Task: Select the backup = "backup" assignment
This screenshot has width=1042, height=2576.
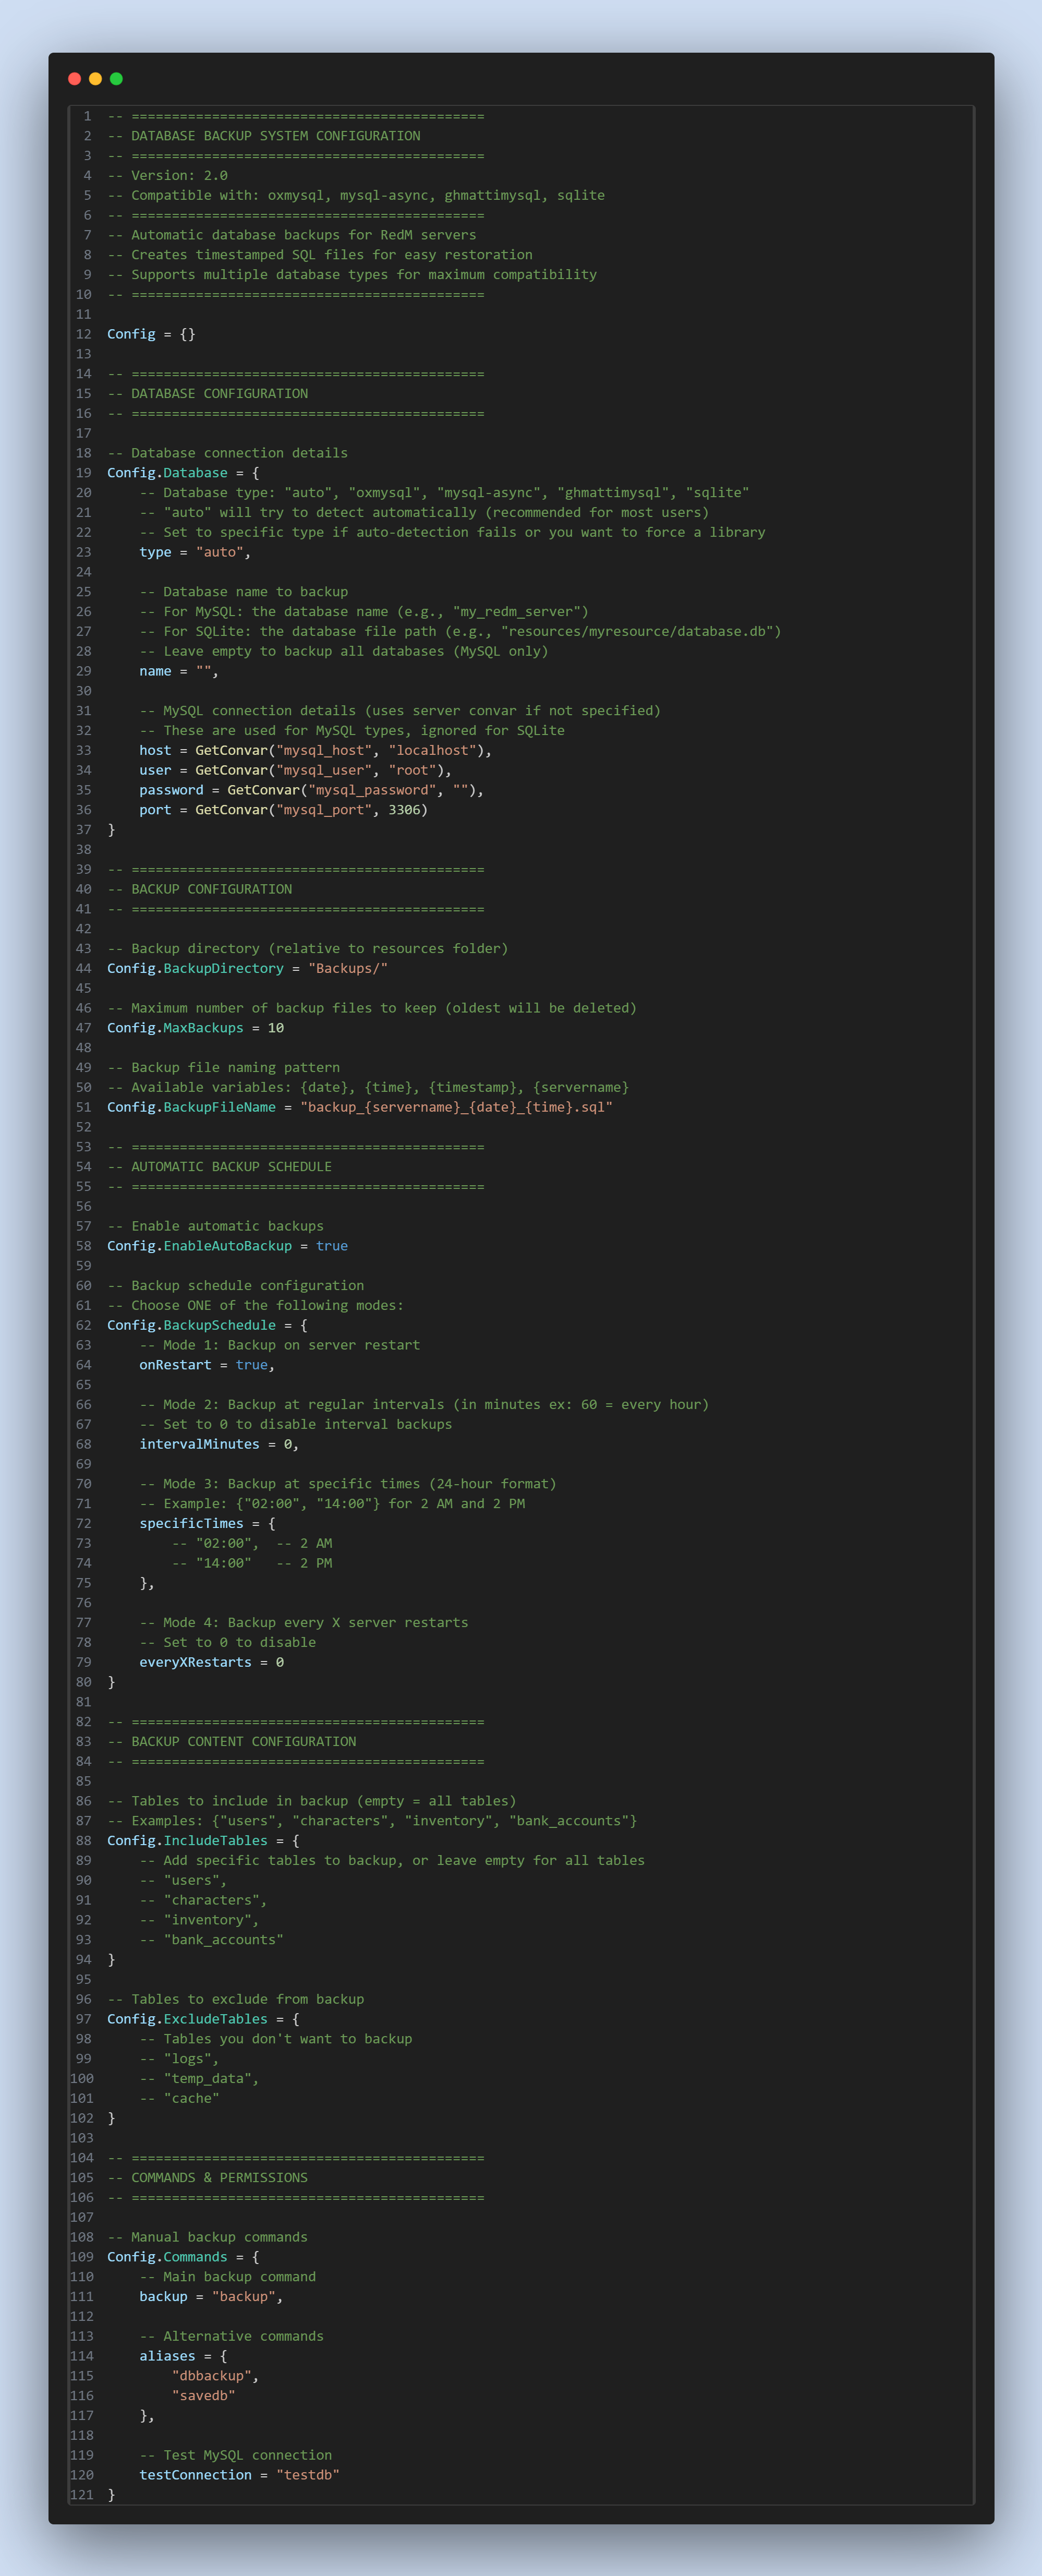Action: (x=211, y=2297)
